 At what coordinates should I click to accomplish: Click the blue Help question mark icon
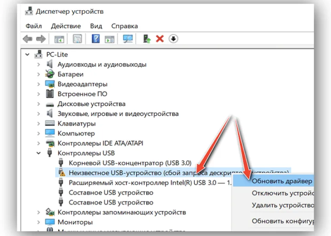coord(96,39)
